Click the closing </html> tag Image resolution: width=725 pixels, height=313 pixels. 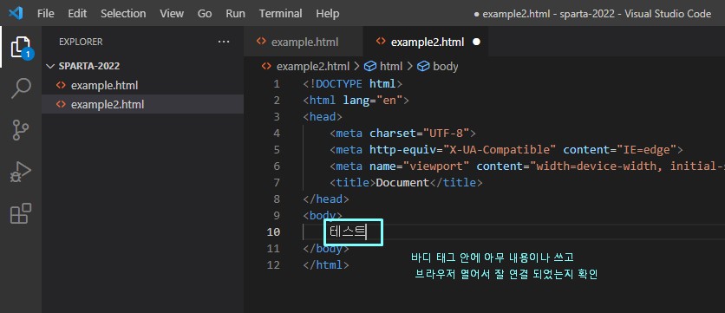[326, 265]
